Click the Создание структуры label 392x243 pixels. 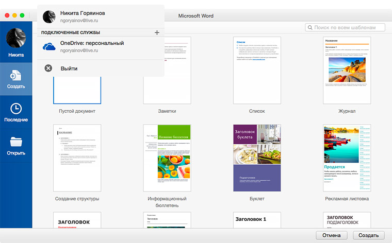tap(77, 199)
